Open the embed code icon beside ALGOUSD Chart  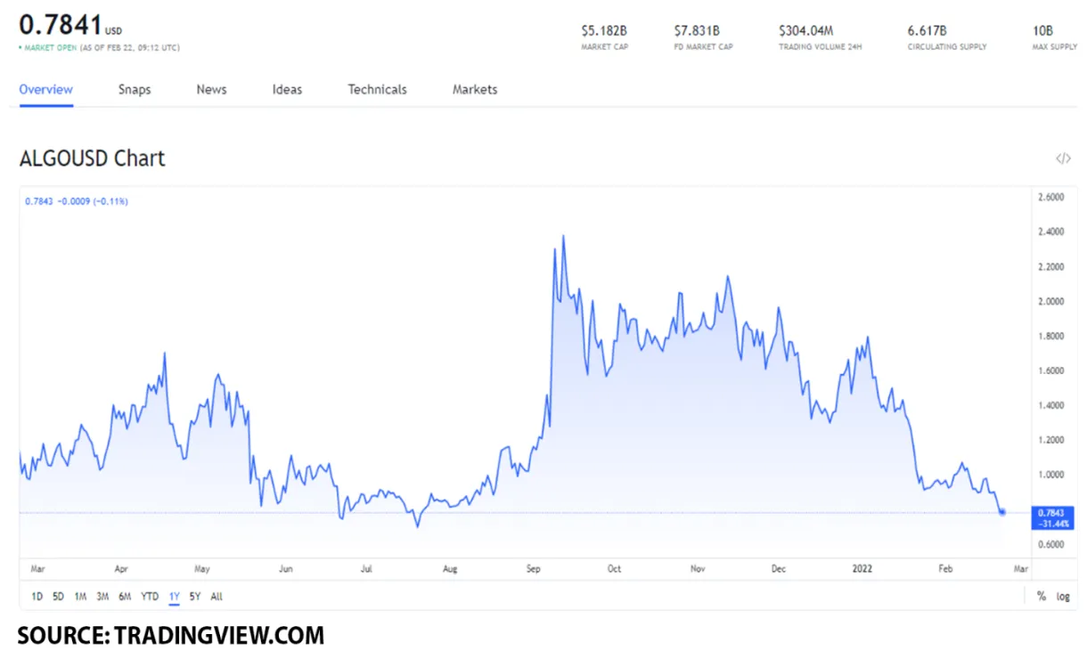pyautogui.click(x=1063, y=158)
